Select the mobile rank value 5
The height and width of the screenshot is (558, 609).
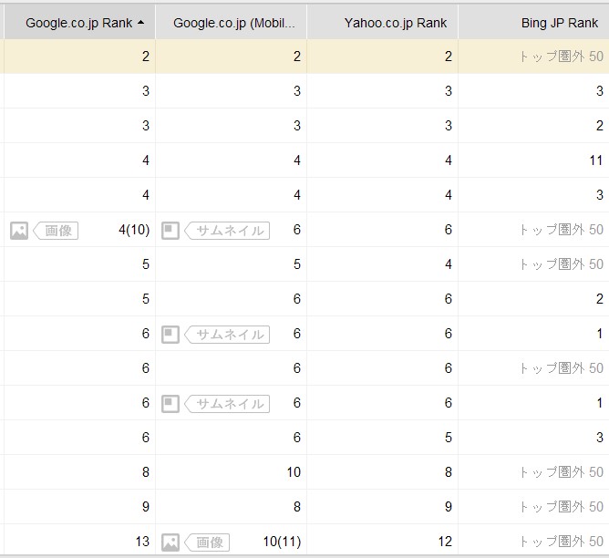coord(297,264)
